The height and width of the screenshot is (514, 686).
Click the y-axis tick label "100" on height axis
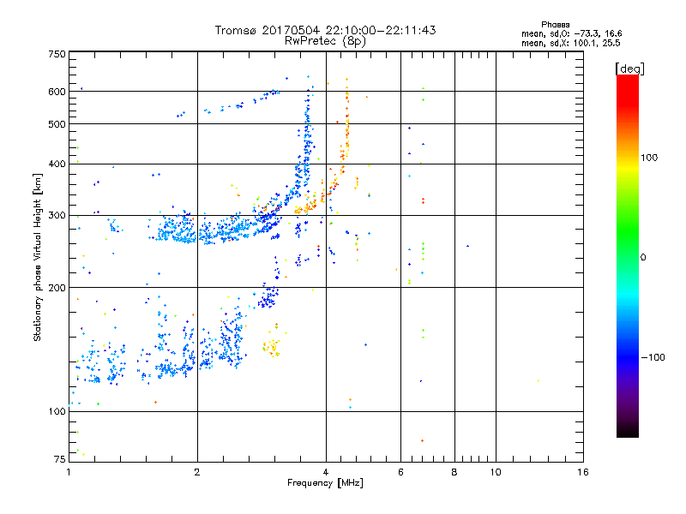[x=57, y=411]
